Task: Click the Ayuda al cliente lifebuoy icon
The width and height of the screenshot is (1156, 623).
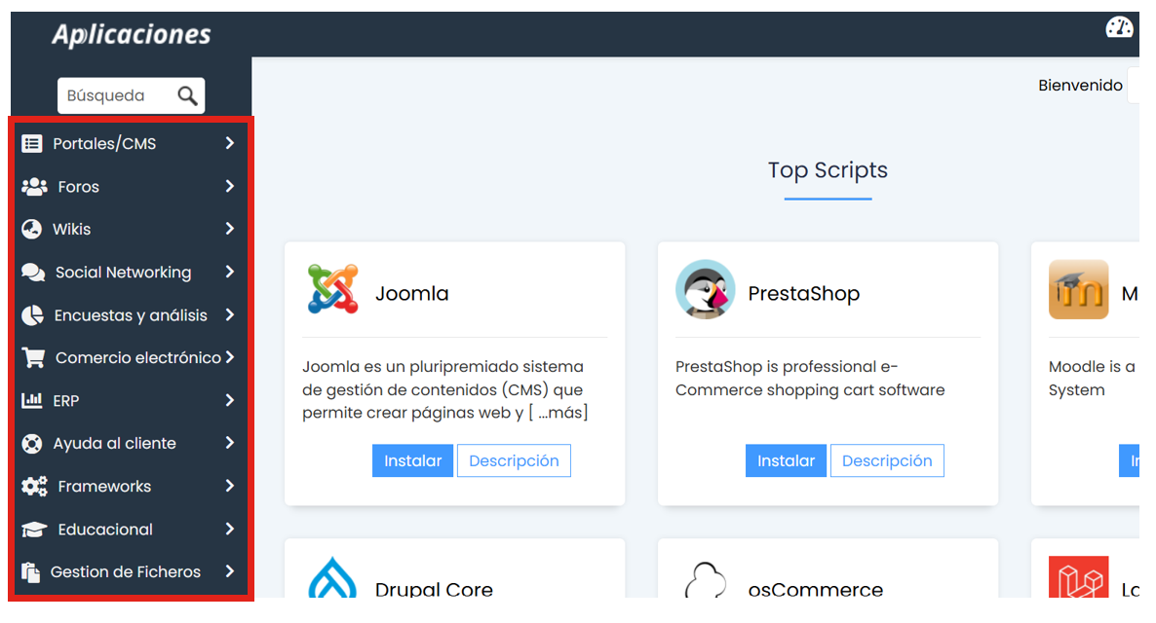Action: point(32,443)
